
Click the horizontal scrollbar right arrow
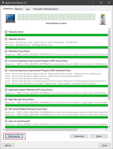pyautogui.click(x=107, y=130)
